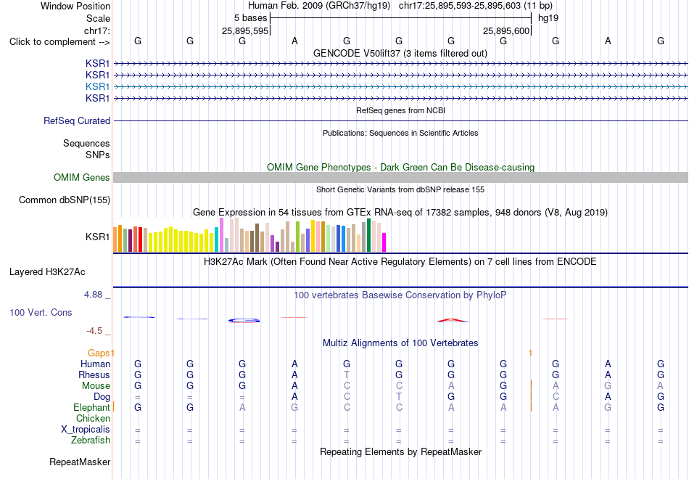Click the chr17: ruler label

click(x=97, y=30)
